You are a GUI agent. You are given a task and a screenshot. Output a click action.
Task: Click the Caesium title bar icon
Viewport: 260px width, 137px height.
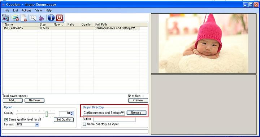pyautogui.click(x=3, y=5)
